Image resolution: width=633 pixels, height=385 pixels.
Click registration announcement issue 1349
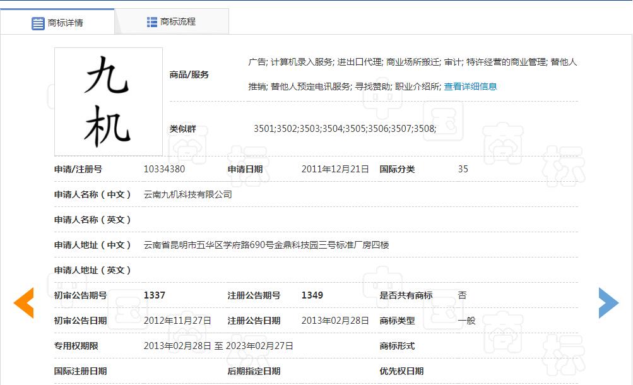point(312,295)
